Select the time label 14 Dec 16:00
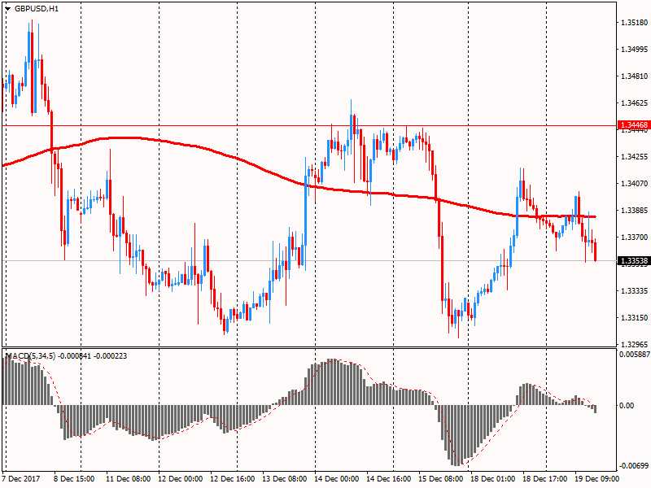The width and height of the screenshot is (651, 488). (389, 478)
